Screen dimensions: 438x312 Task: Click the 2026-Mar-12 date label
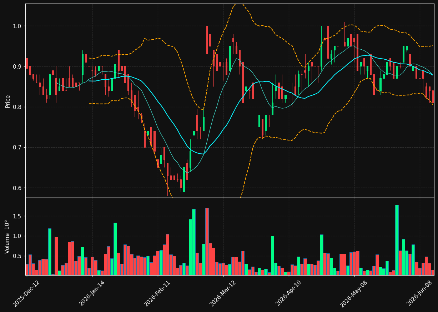[223, 293]
